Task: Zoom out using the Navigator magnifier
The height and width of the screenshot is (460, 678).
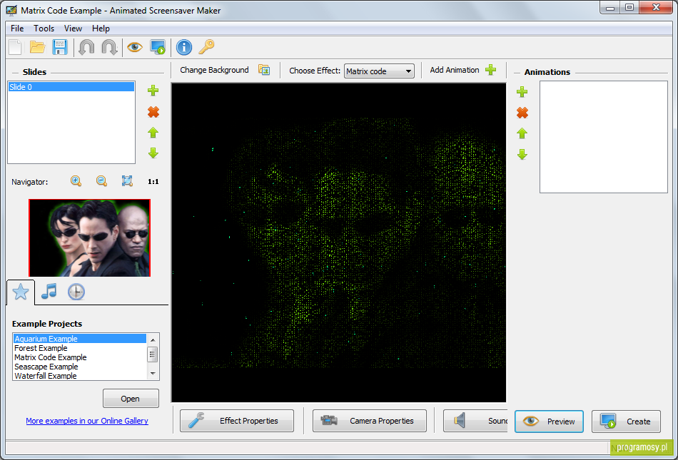Action: 101,181
